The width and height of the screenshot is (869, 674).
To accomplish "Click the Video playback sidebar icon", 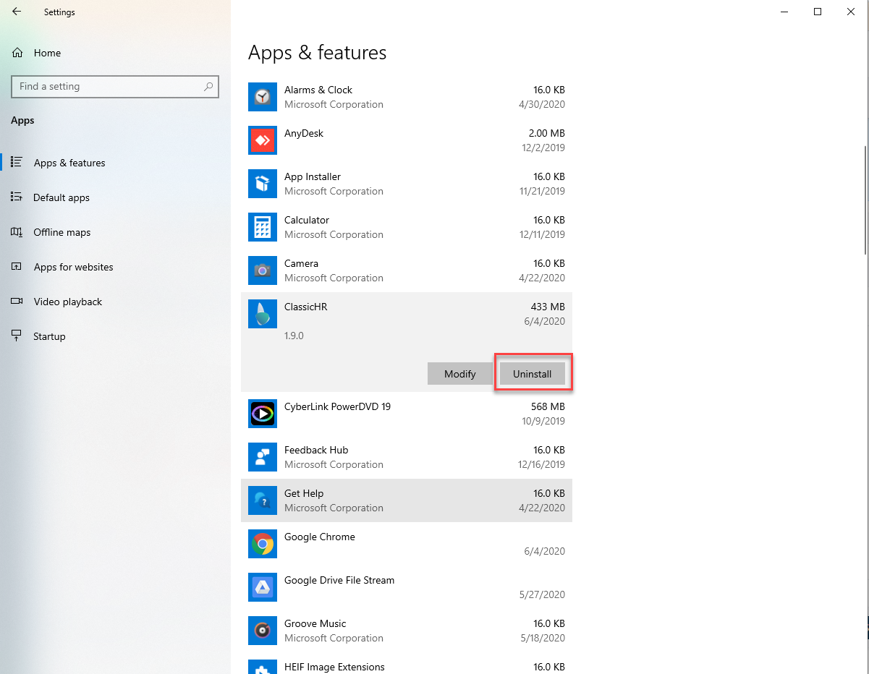I will pos(17,302).
